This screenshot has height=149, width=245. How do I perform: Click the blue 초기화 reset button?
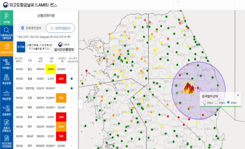(20, 46)
